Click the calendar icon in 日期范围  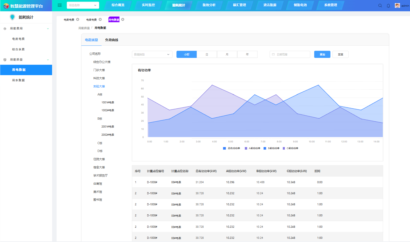click(273, 54)
